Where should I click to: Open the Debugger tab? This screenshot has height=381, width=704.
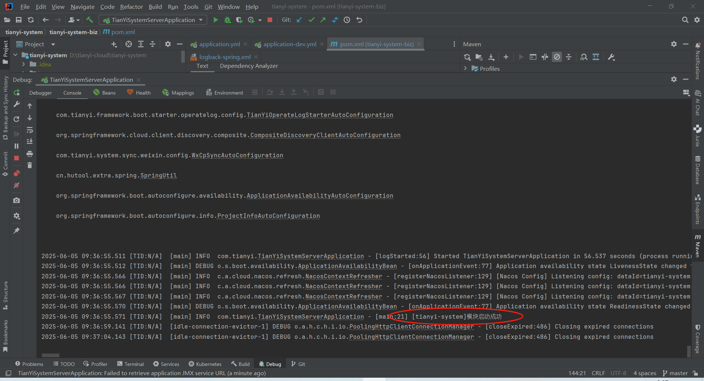[40, 93]
